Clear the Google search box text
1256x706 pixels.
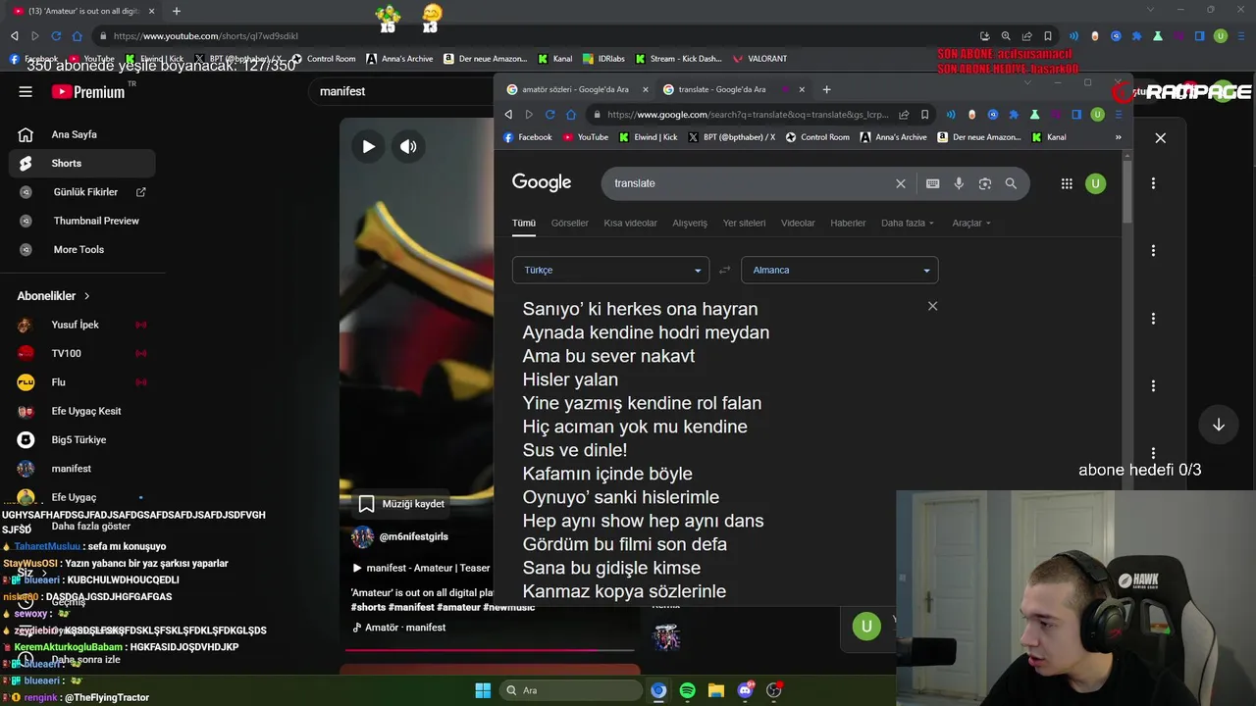[x=900, y=183]
